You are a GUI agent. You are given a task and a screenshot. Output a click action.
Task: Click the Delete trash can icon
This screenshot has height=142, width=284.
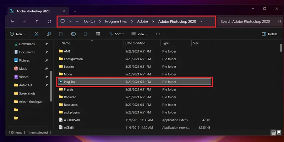coord(98,34)
